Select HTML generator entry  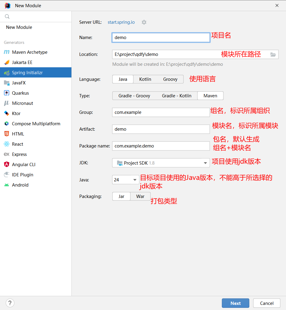point(36,134)
